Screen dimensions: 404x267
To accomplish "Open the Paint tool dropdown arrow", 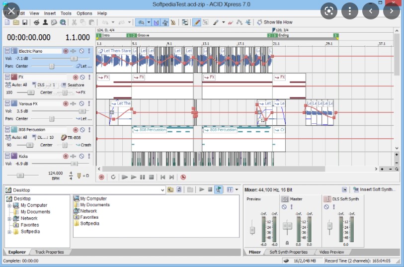I will click(223, 22).
